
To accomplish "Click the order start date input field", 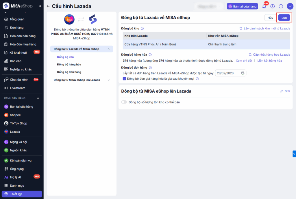I will pyautogui.click(x=228, y=73).
